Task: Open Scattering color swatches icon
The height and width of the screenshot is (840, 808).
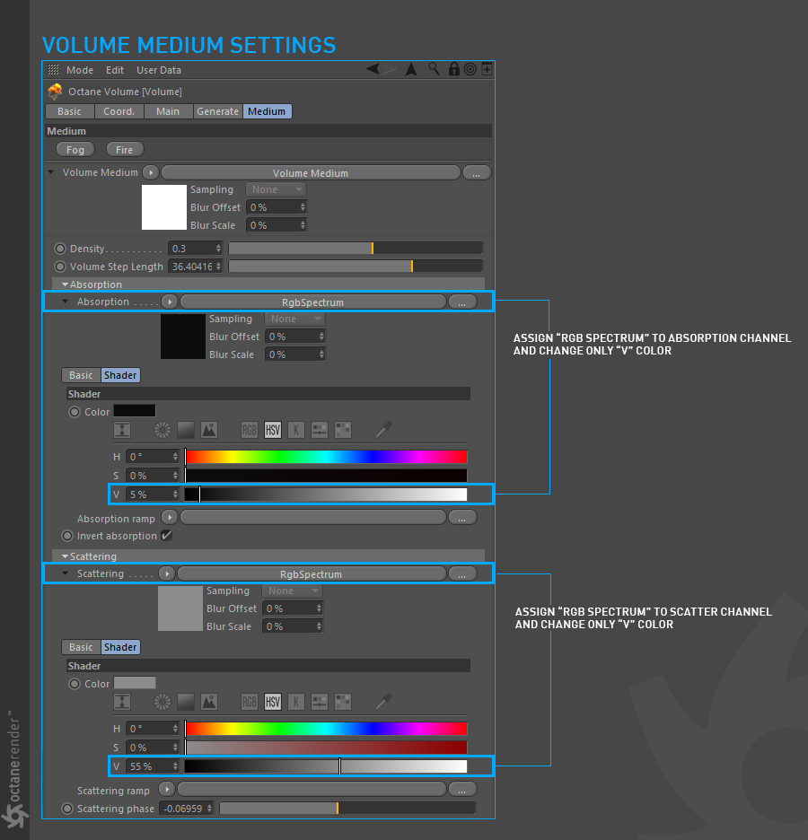Action: tap(343, 702)
